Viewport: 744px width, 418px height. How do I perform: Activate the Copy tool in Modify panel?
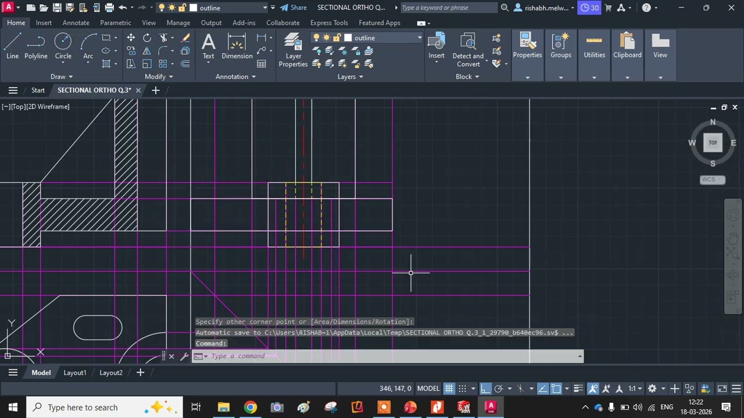click(x=131, y=51)
